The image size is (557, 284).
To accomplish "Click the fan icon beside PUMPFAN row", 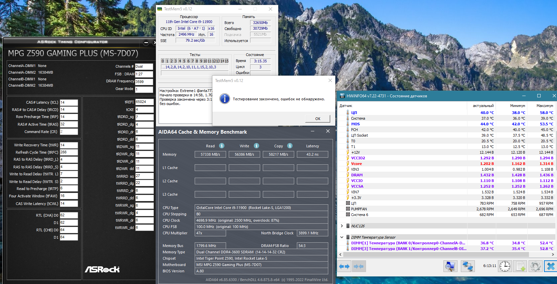I will [x=348, y=209].
